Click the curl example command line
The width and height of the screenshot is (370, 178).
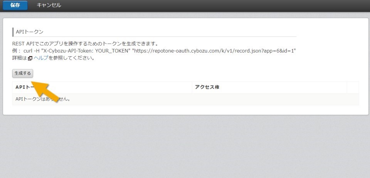(154, 51)
